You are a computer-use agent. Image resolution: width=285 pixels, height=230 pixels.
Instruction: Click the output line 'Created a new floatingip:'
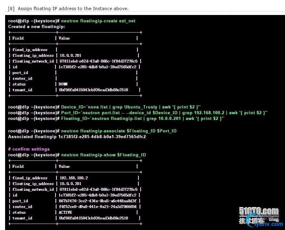37,26
